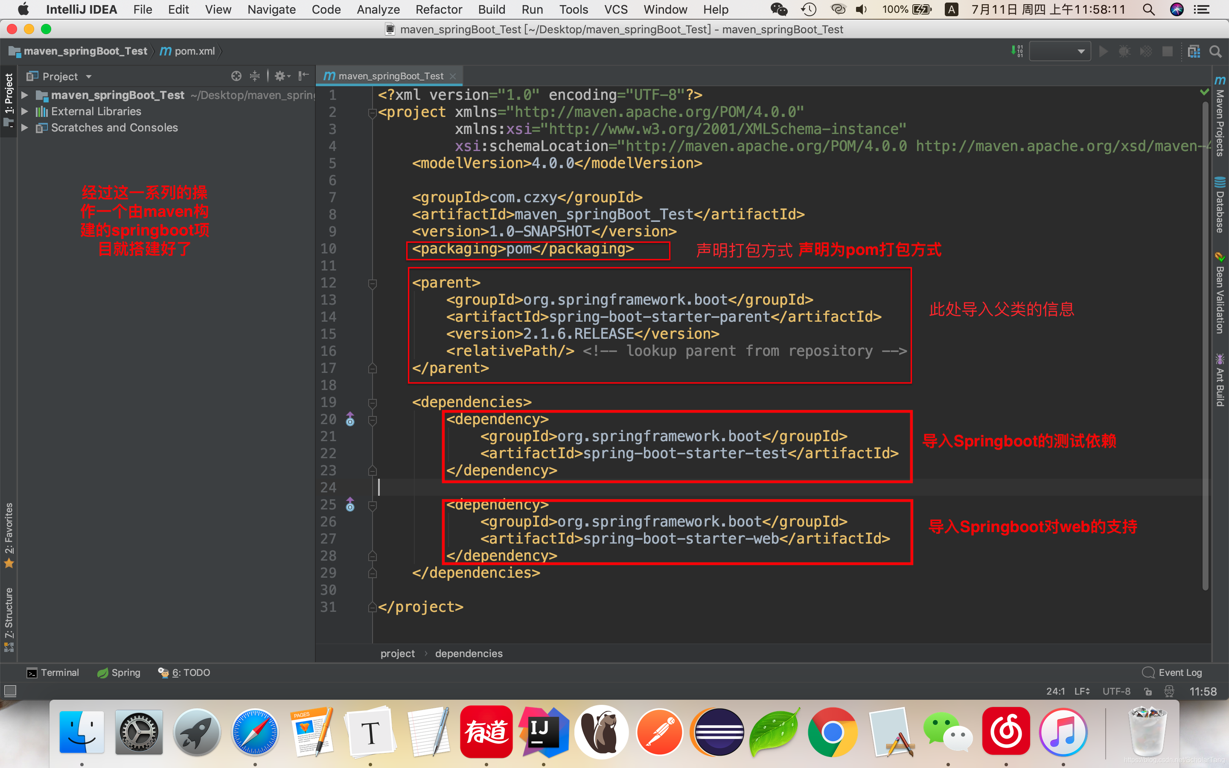The width and height of the screenshot is (1229, 768).
Task: Expand Scratches and Consoles node
Action: tap(24, 128)
